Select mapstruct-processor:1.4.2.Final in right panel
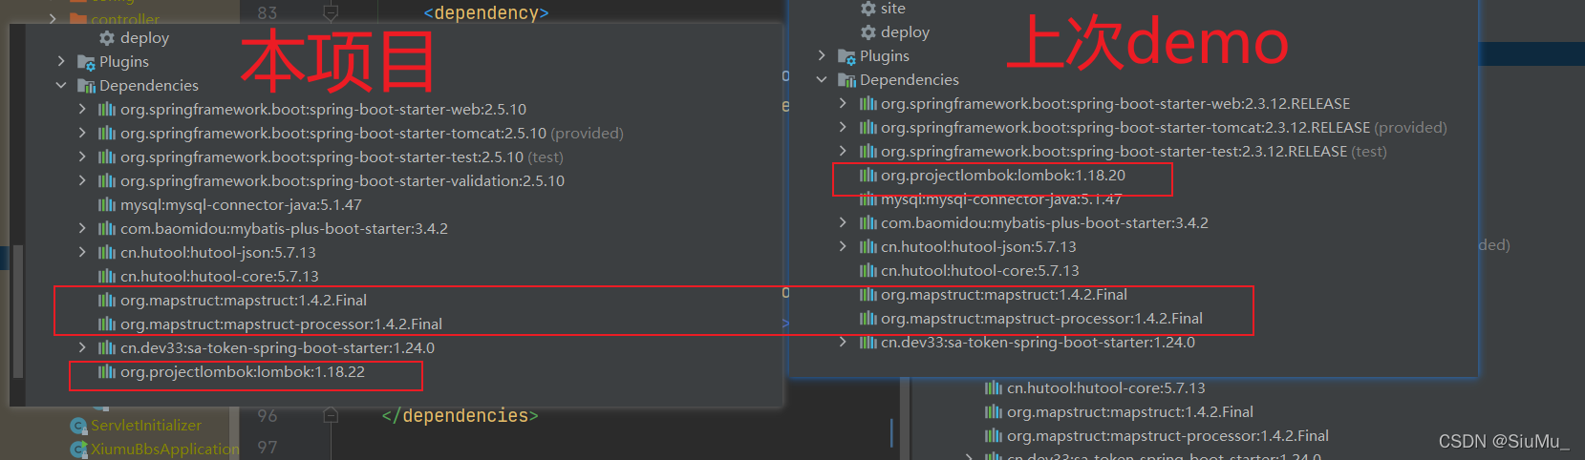The width and height of the screenshot is (1585, 460). pyautogui.click(x=1041, y=319)
